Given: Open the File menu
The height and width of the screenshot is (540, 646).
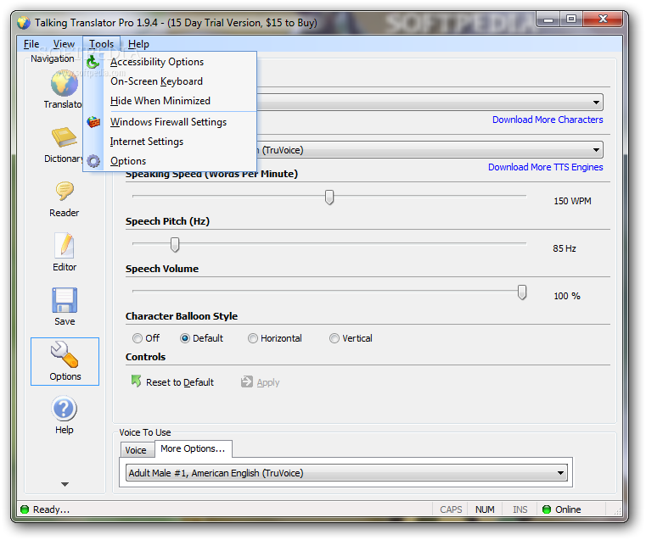Looking at the screenshot, I should click(x=31, y=44).
